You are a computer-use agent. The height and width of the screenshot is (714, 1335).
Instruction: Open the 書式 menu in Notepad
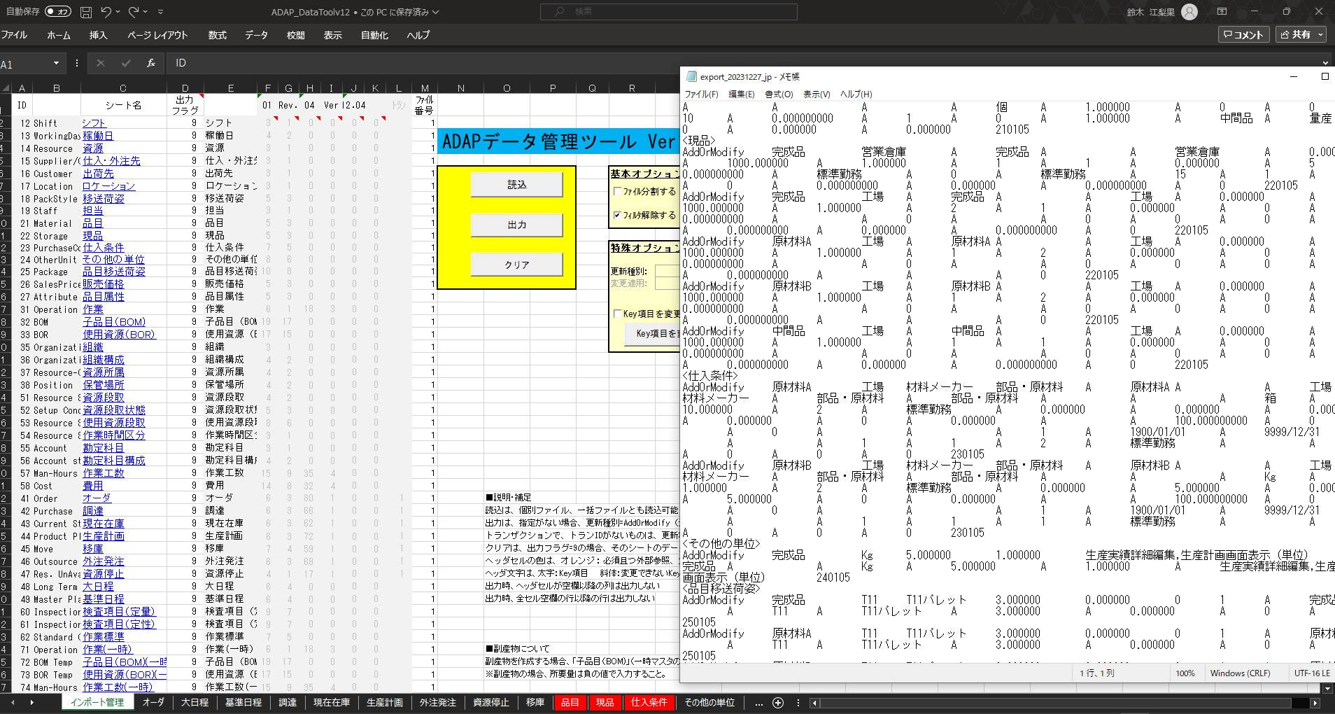pyautogui.click(x=779, y=94)
